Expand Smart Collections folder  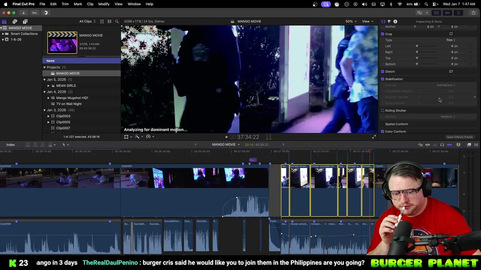pyautogui.click(x=3, y=34)
